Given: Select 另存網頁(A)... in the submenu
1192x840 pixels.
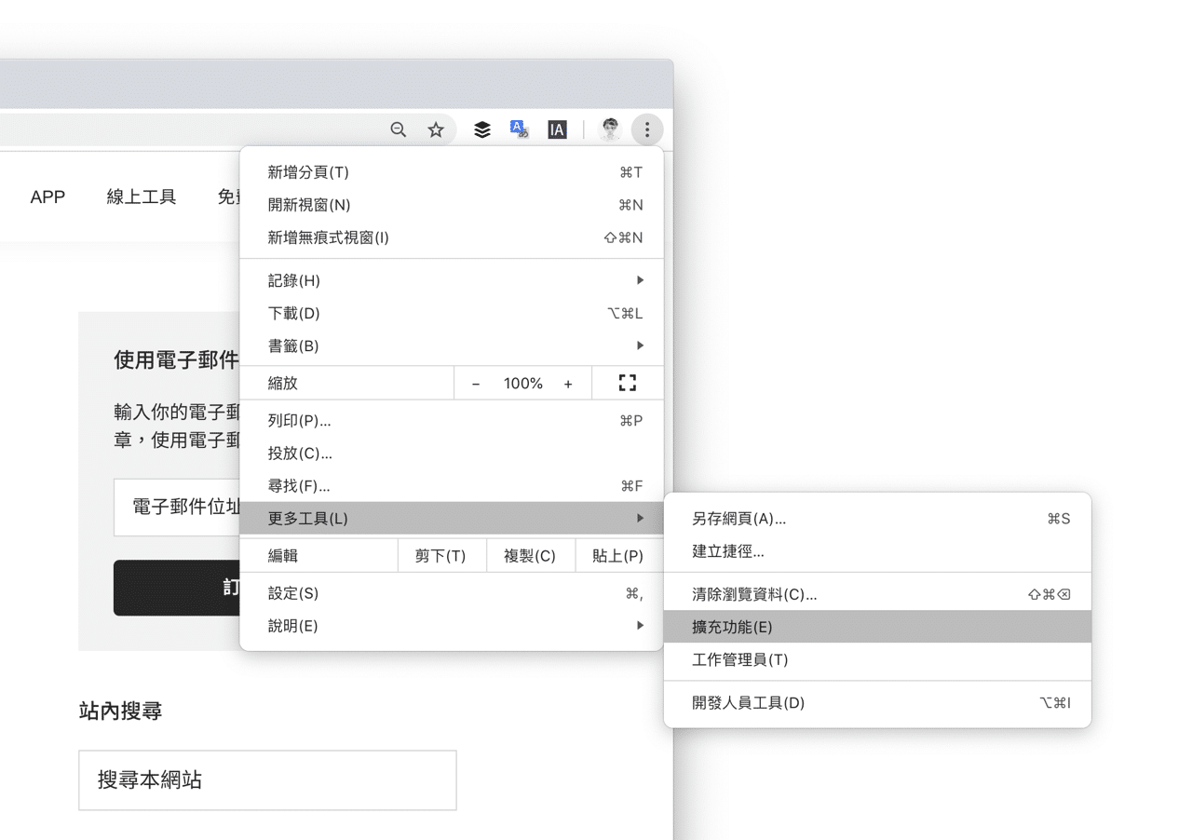Looking at the screenshot, I should click(877, 519).
